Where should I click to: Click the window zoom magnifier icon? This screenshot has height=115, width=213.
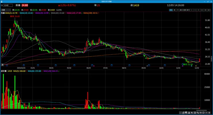186,113
